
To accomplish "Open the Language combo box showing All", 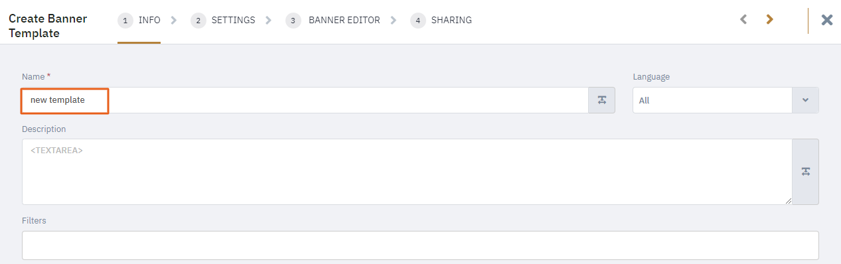I will (x=726, y=100).
